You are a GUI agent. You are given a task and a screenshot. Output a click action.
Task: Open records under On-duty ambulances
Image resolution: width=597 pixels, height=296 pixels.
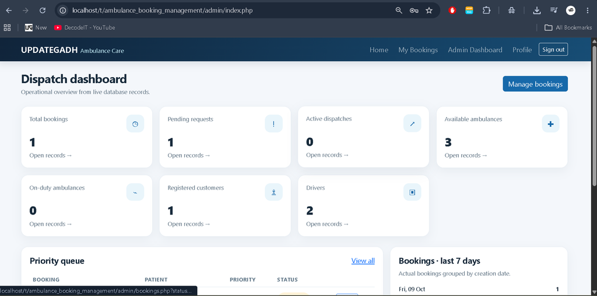tap(51, 224)
